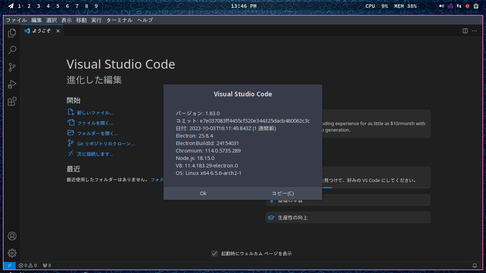The height and width of the screenshot is (273, 486).
Task: Open the 生産性の向上 walkthrough card
Action: 348,218
